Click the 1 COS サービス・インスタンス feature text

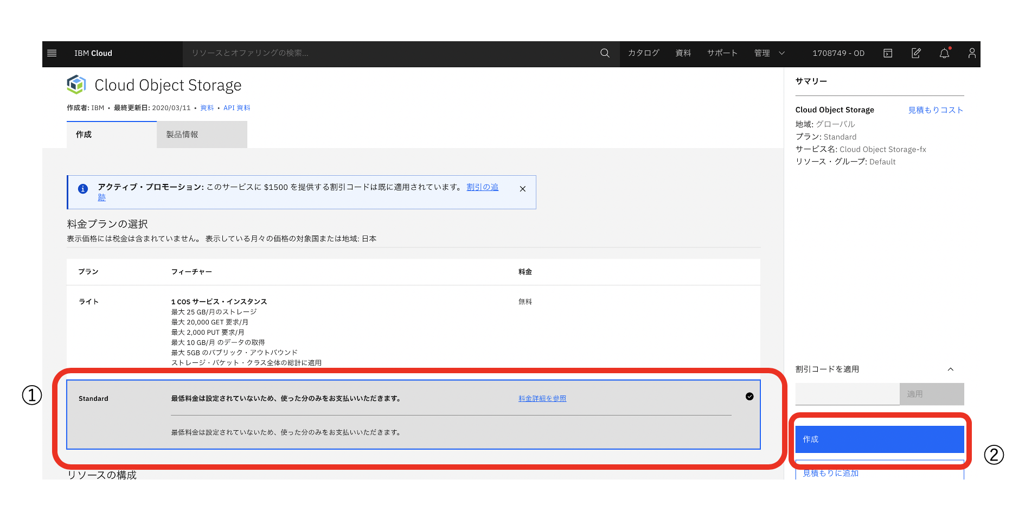coord(219,302)
